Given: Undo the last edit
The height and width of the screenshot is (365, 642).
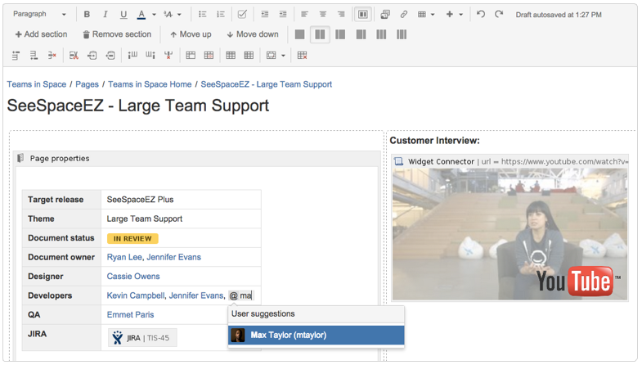Looking at the screenshot, I should click(x=481, y=15).
